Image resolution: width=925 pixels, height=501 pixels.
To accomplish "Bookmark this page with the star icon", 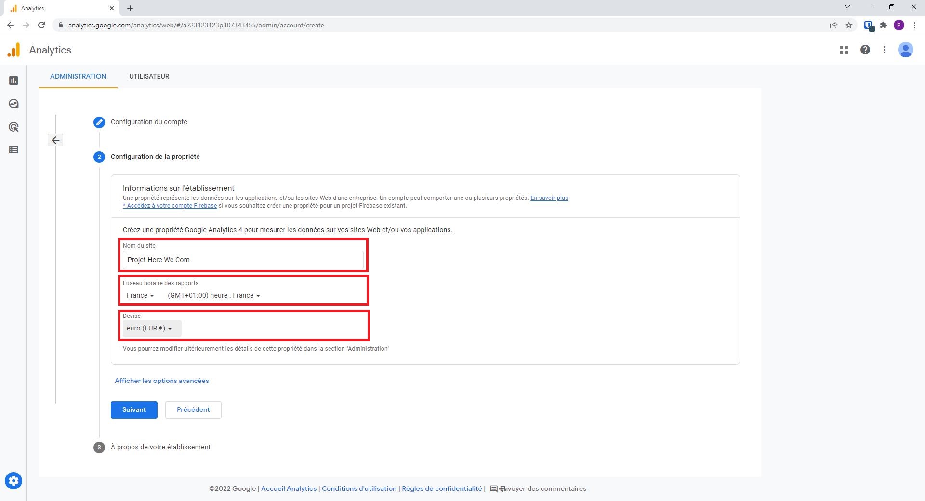I will (849, 25).
